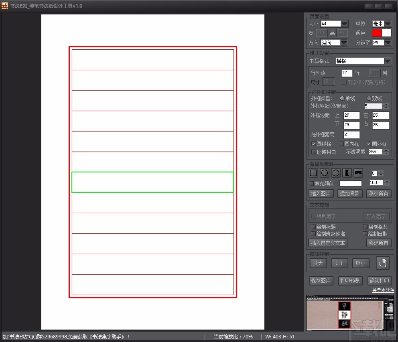Screen dimensions: 398x342
Task: Enable 填充颜色 checkbox
Action: click(311, 184)
